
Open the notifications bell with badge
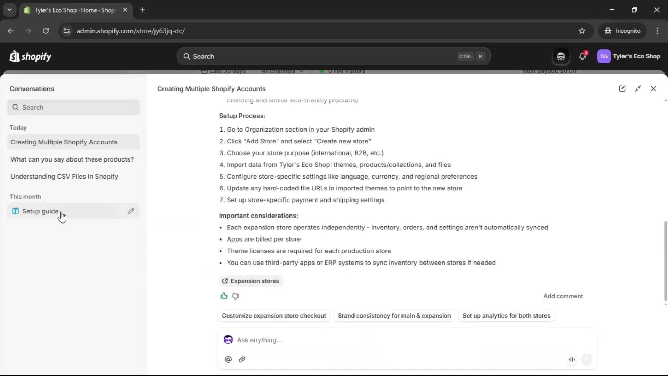tap(583, 56)
